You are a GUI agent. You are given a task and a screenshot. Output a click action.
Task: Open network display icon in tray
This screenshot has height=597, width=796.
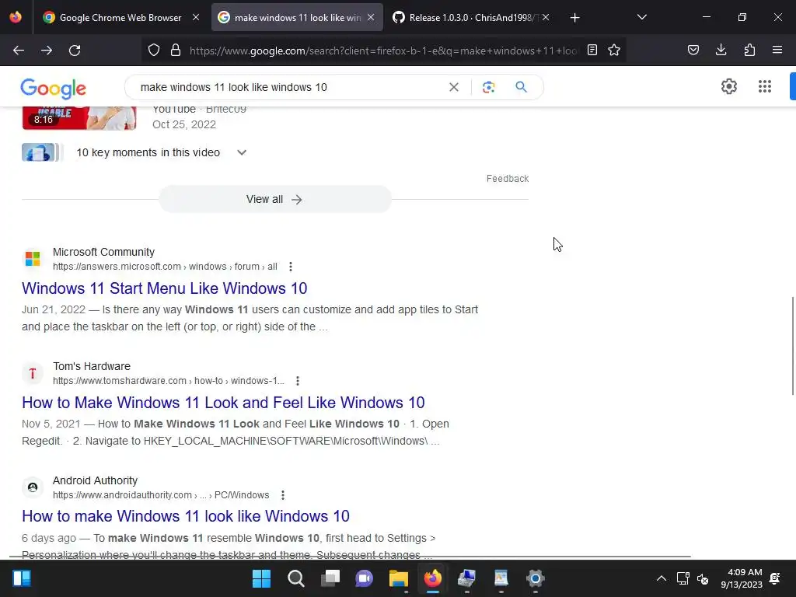coord(683,578)
